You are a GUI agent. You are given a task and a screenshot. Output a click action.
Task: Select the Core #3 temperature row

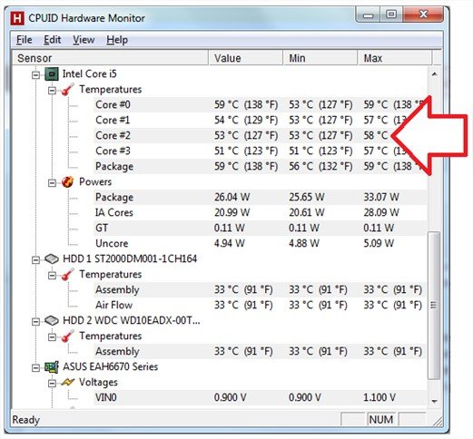(x=261, y=151)
